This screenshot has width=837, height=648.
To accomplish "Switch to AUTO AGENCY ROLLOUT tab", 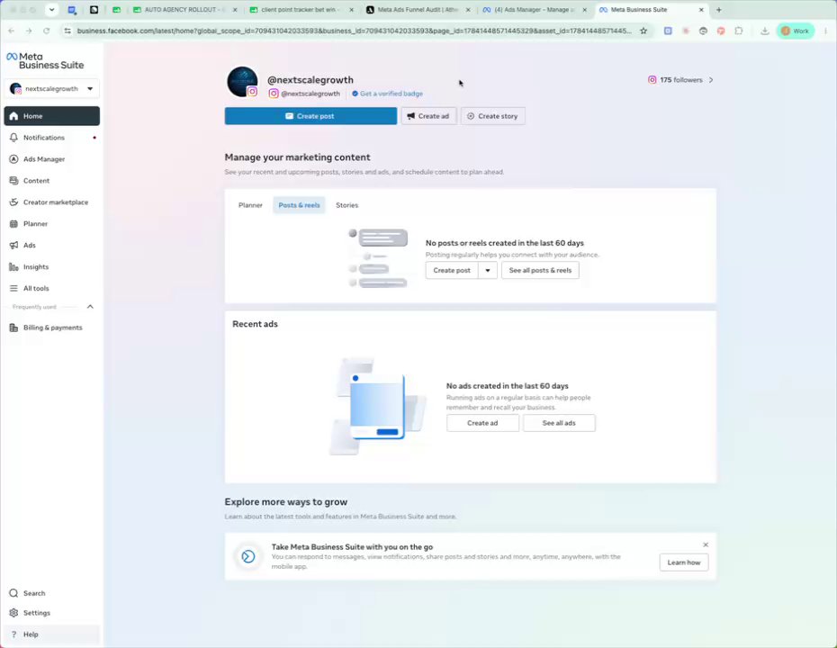I will (184, 10).
